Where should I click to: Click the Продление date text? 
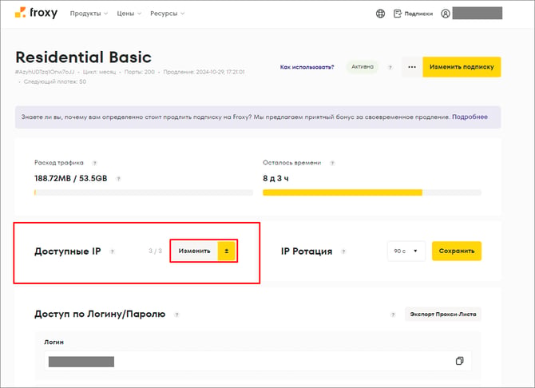(x=204, y=72)
